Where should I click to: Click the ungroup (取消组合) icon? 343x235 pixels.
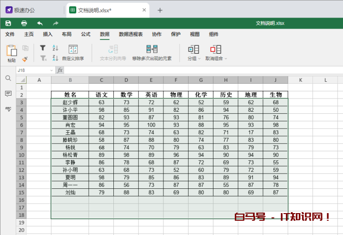pos(216,49)
